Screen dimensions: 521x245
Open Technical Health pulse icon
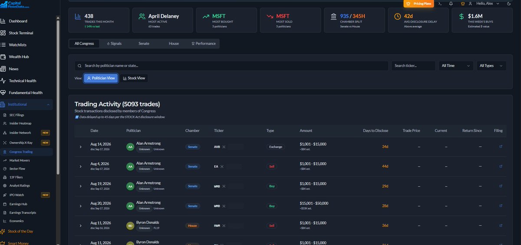click(3, 81)
